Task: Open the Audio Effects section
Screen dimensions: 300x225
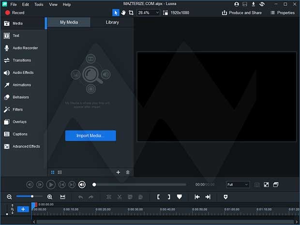Action: (x=23, y=73)
